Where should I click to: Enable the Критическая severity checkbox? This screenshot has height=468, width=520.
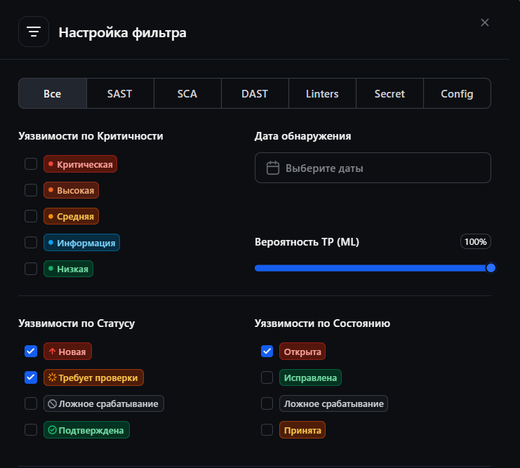click(x=31, y=164)
